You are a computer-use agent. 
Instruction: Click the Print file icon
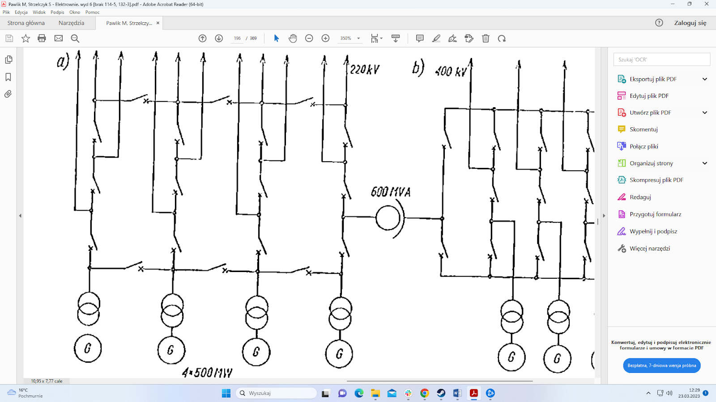(x=42, y=38)
